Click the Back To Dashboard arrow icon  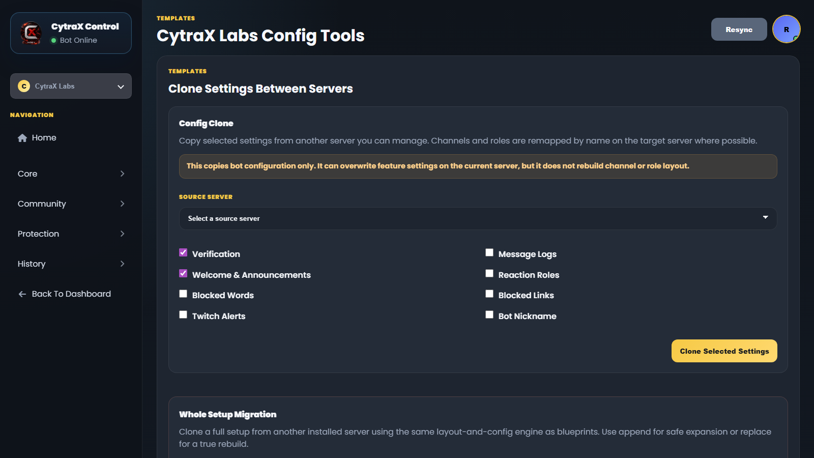tap(22, 294)
